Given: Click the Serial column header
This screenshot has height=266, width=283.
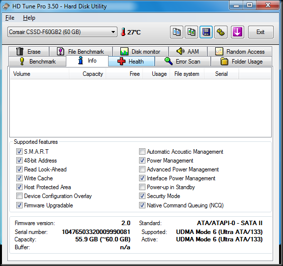Looking at the screenshot, I should tap(222, 74).
